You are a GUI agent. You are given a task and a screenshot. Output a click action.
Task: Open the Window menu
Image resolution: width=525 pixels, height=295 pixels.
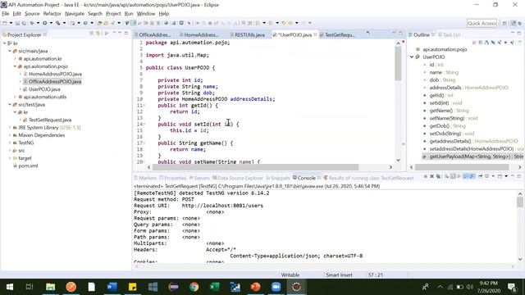pos(146,14)
